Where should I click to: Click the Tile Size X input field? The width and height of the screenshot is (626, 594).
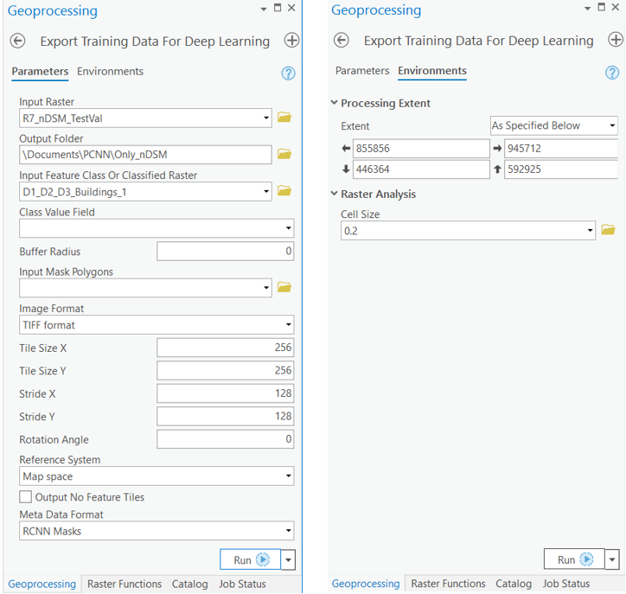(x=225, y=348)
